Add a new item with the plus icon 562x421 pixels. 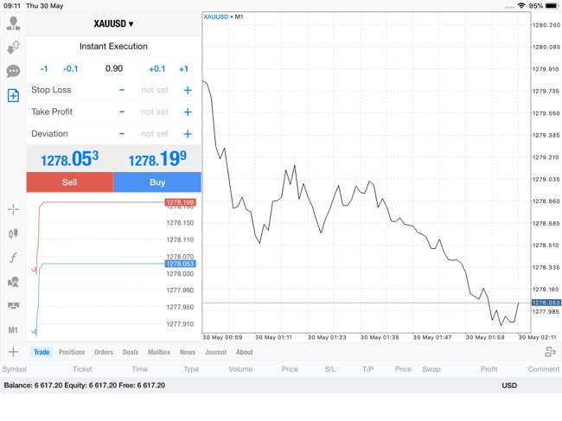point(13,352)
